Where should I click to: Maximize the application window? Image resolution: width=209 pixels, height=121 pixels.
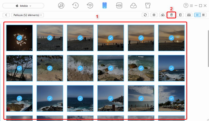pos(201,6)
